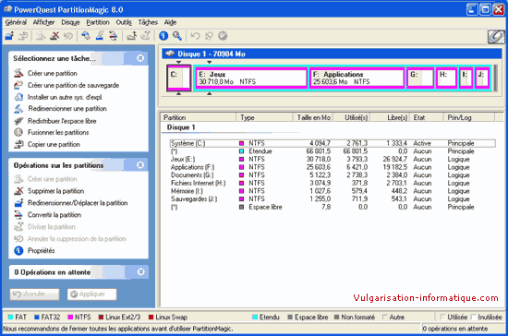Collapse the Sélectionnez une tâche panel
The image size is (508, 336).
coord(140,58)
